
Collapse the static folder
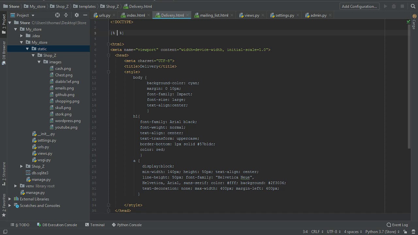tap(27, 49)
